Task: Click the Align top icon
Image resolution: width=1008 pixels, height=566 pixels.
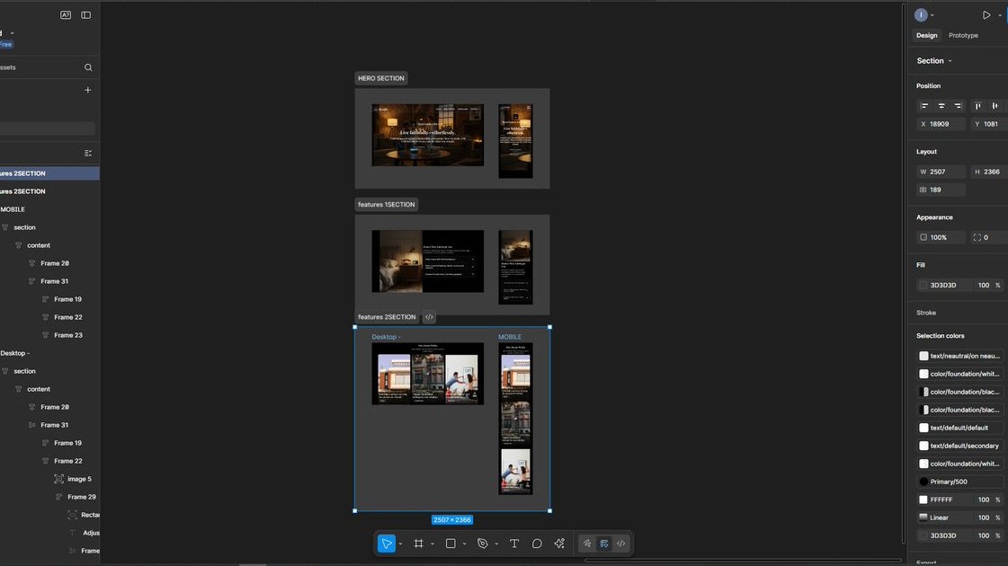Action: pos(977,106)
